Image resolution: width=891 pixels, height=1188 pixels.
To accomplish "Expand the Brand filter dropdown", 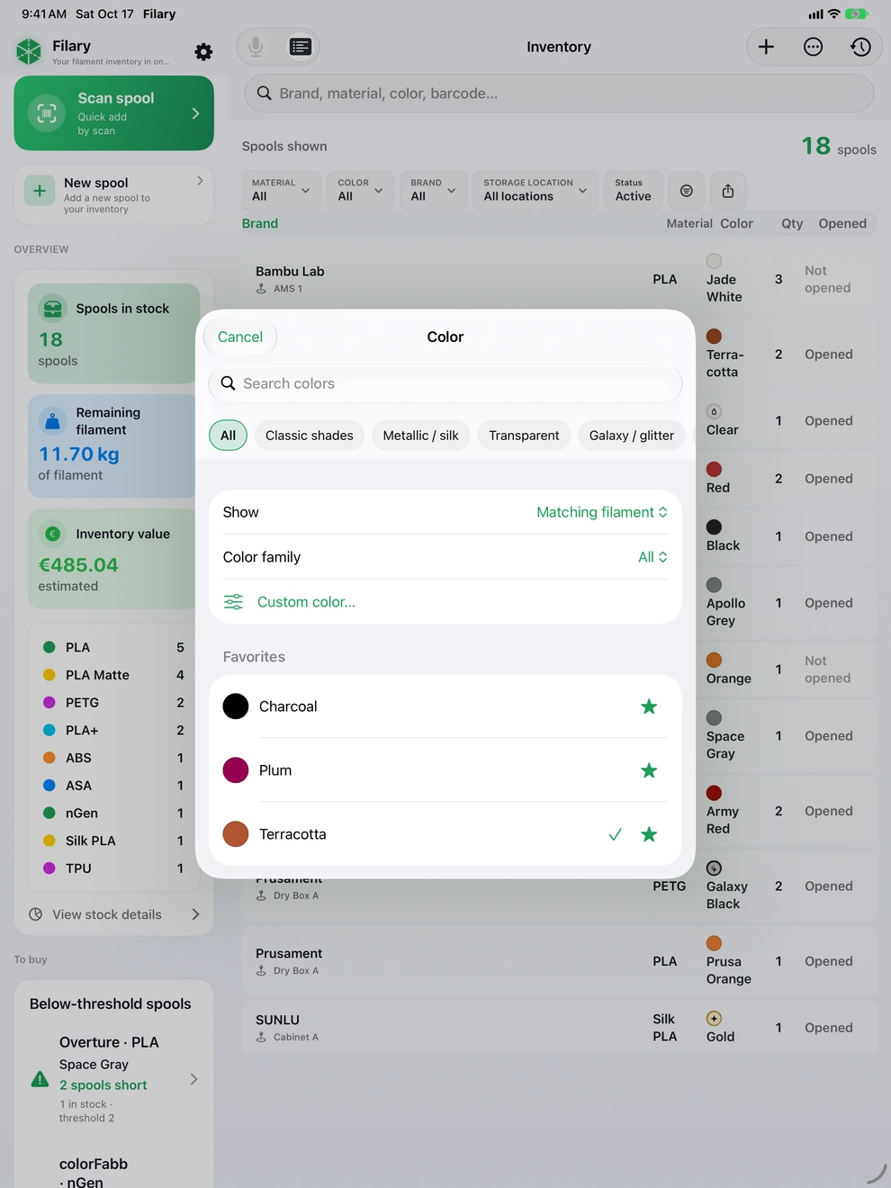I will 434,191.
